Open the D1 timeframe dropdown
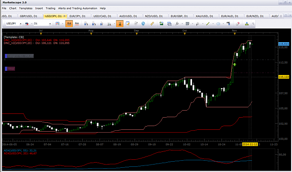This screenshot has height=172, width=292. [50, 24]
